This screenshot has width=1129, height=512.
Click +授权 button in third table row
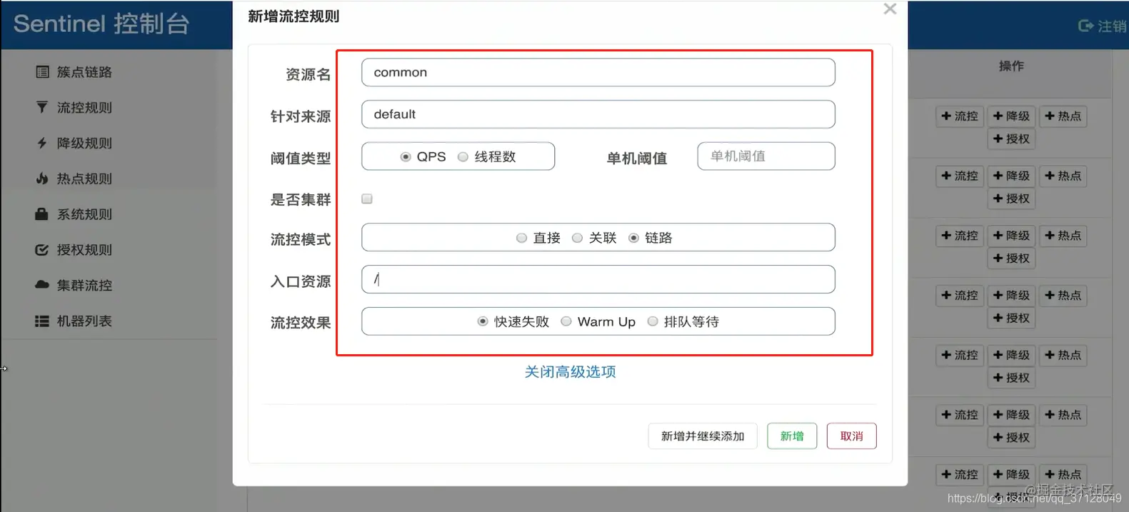click(1011, 258)
